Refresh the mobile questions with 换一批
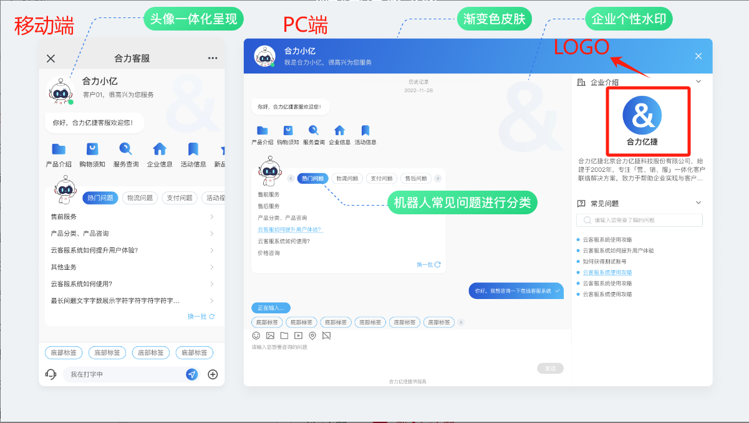Image resolution: width=749 pixels, height=423 pixels. coord(201,316)
